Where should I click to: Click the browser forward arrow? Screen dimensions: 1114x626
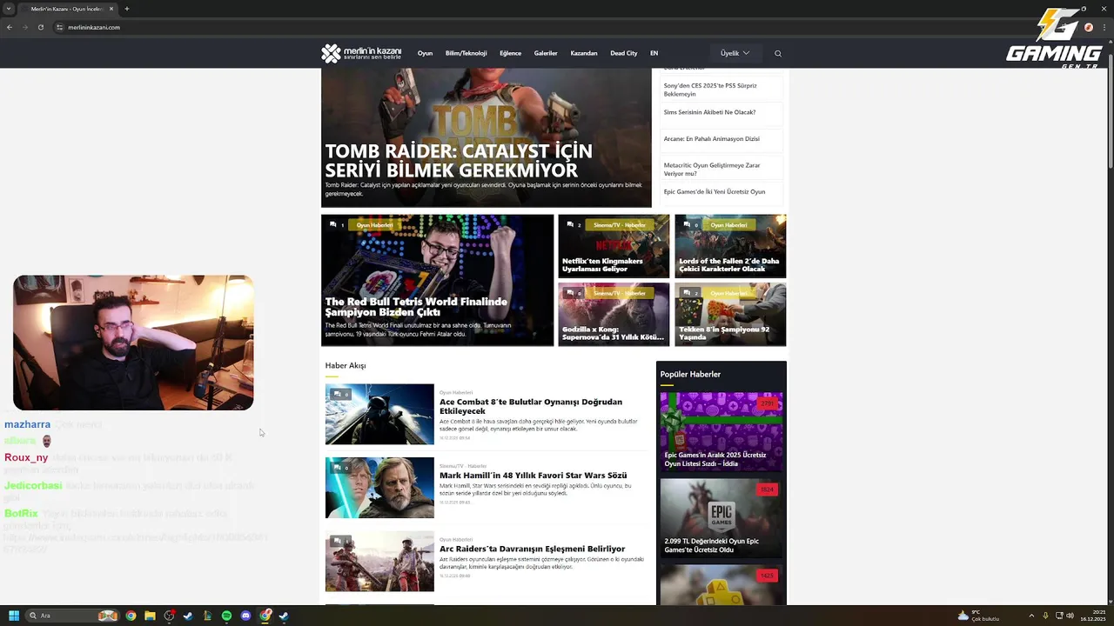[24, 27]
